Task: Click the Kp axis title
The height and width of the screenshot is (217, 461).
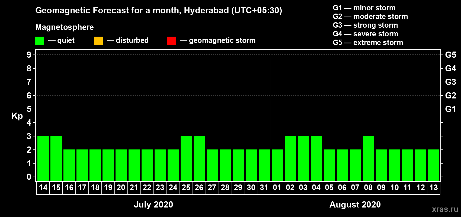Action: (x=17, y=116)
